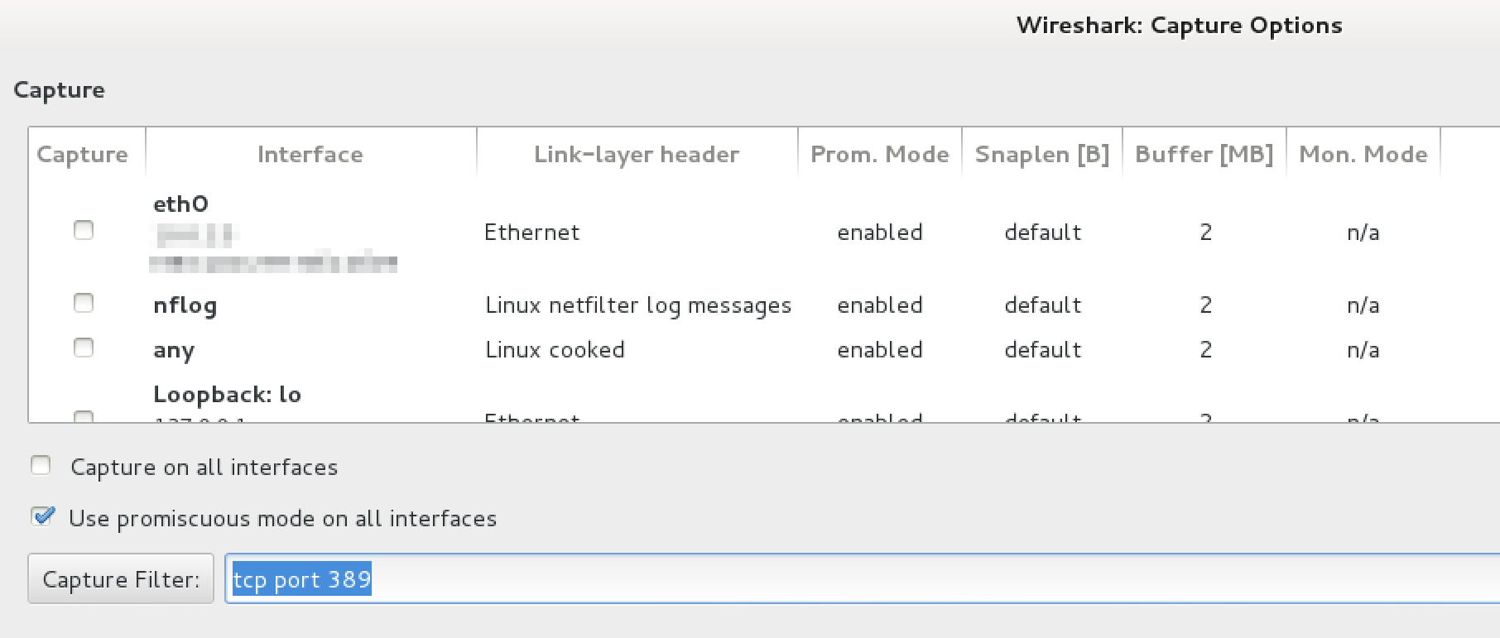Tick the eth0 capture checkbox
Image resolution: width=1500 pixels, height=638 pixels.
pos(84,230)
